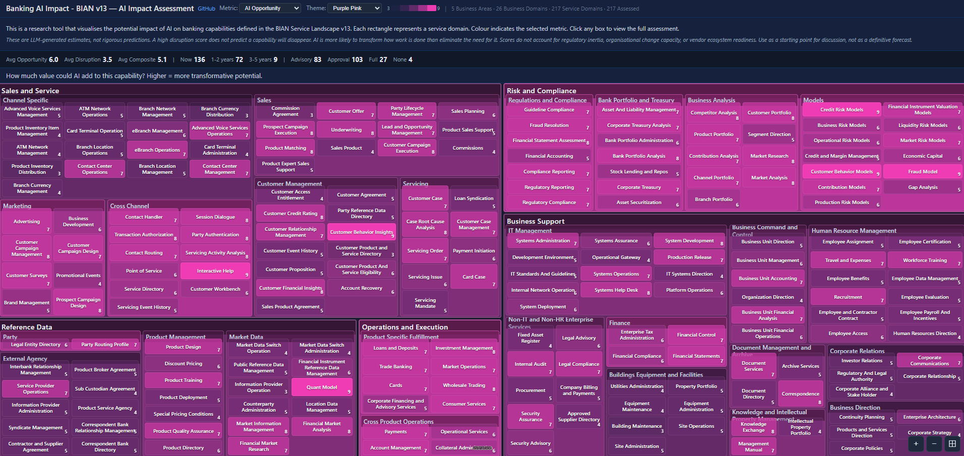Select the Fraud Resolution tile
The height and width of the screenshot is (456, 964).
[549, 125]
